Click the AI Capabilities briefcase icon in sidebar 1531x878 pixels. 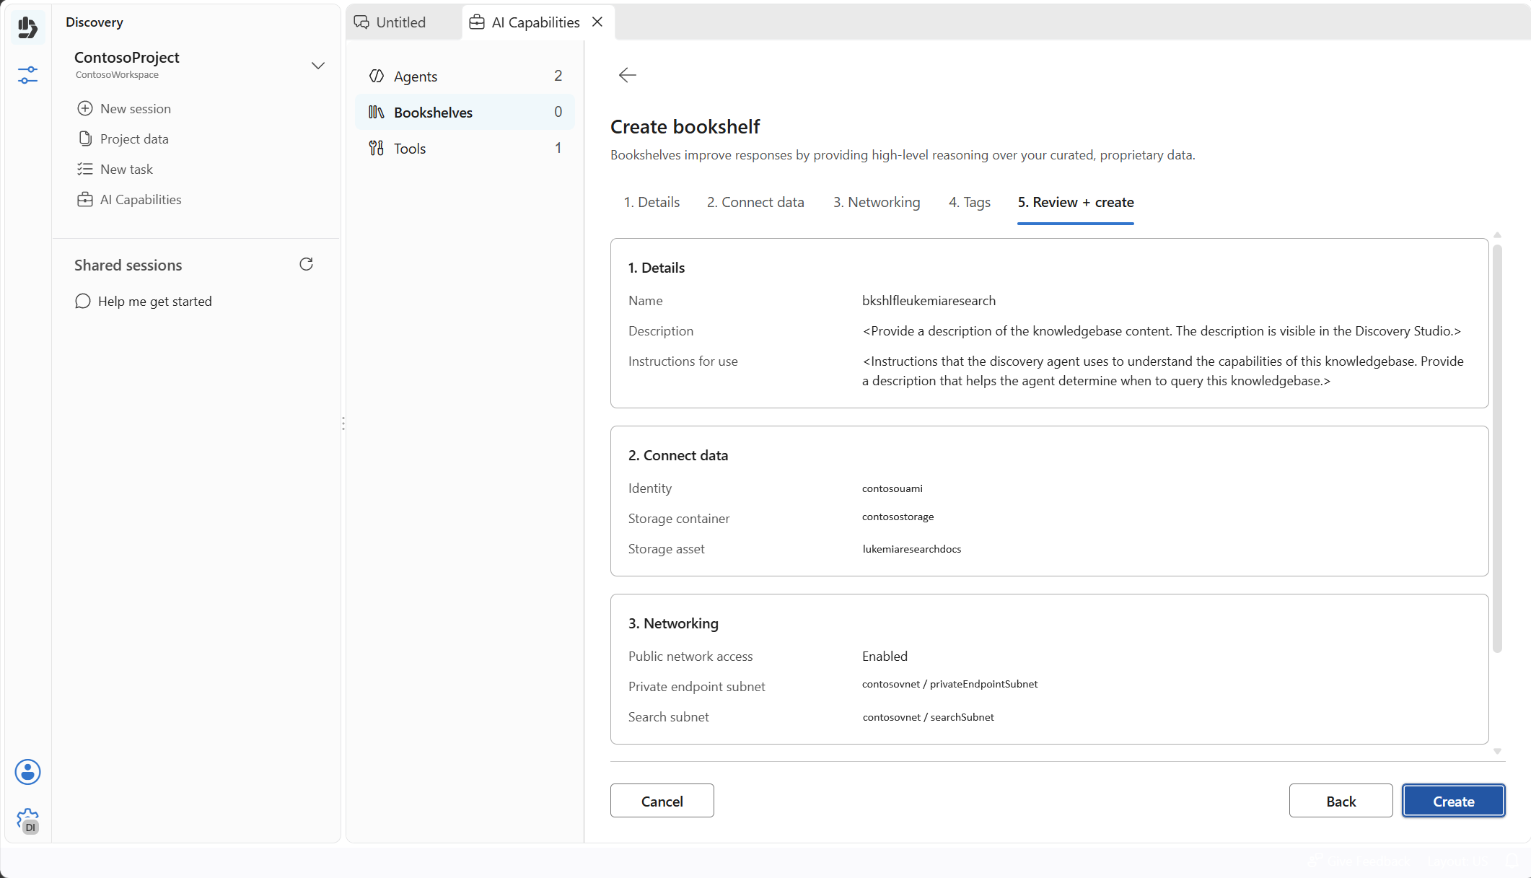(x=85, y=199)
